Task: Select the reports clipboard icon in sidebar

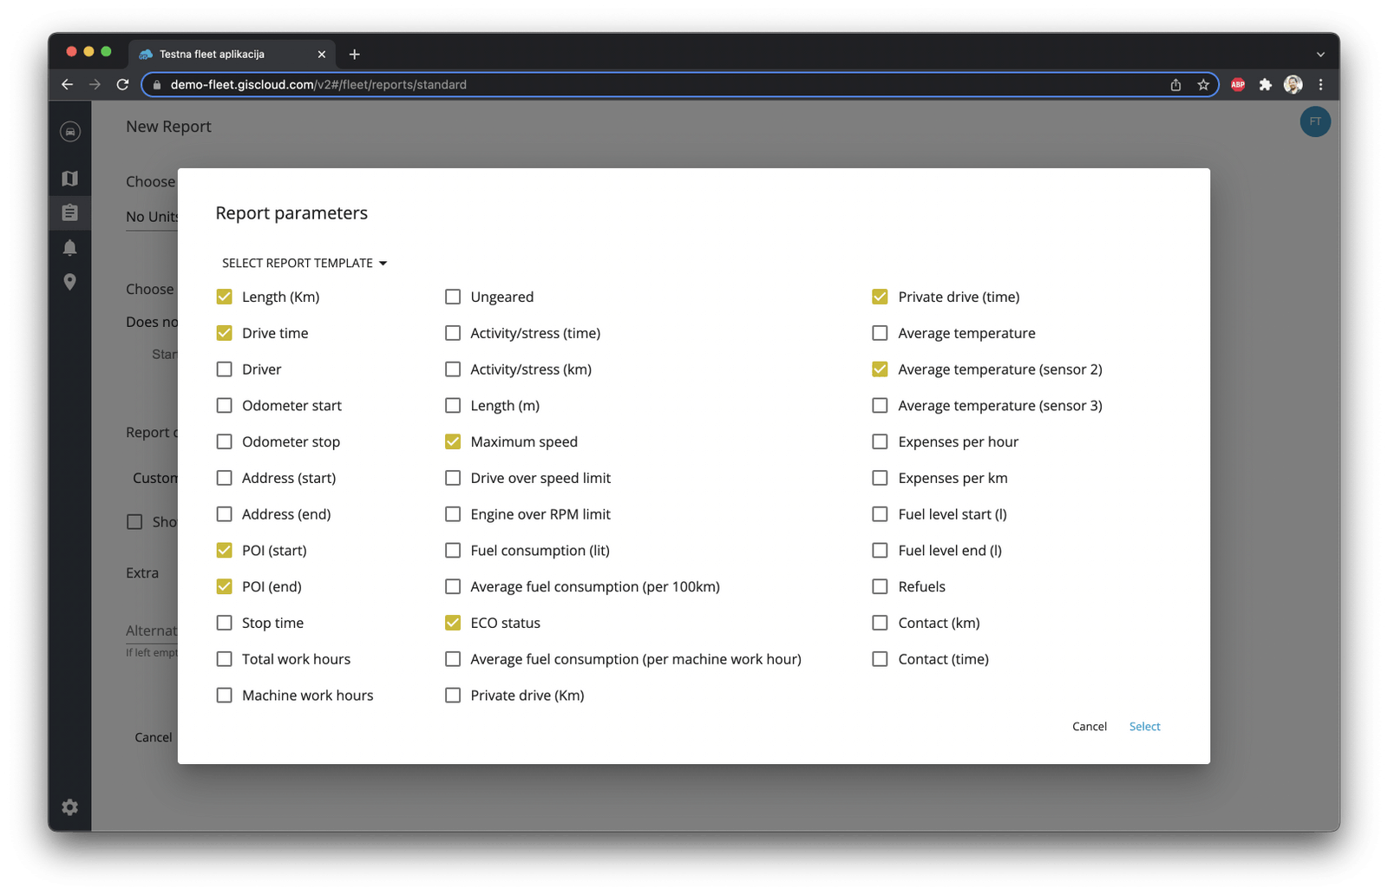Action: 69,212
